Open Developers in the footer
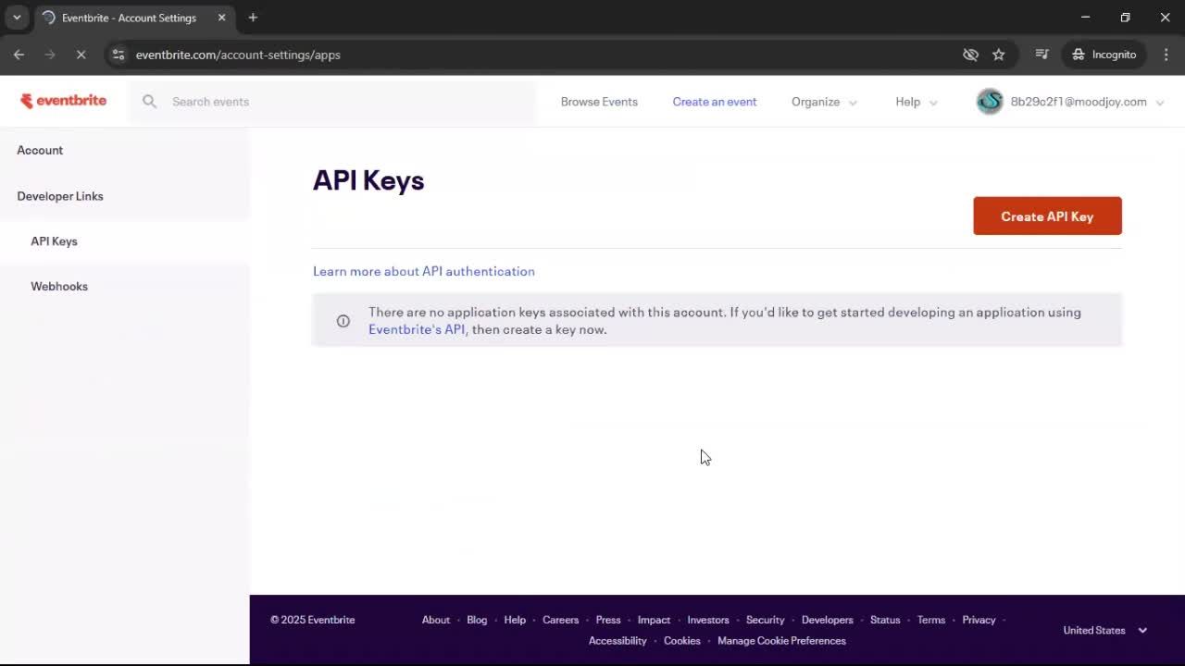Screen dimensions: 1185x666 click(x=827, y=620)
